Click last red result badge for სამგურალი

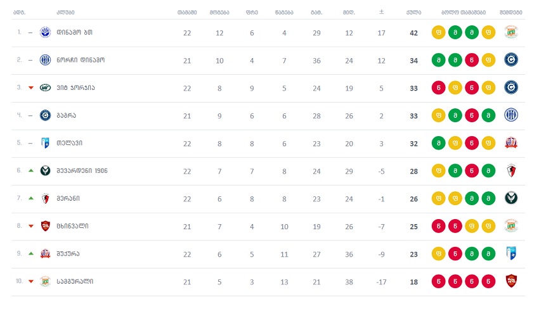tap(488, 282)
